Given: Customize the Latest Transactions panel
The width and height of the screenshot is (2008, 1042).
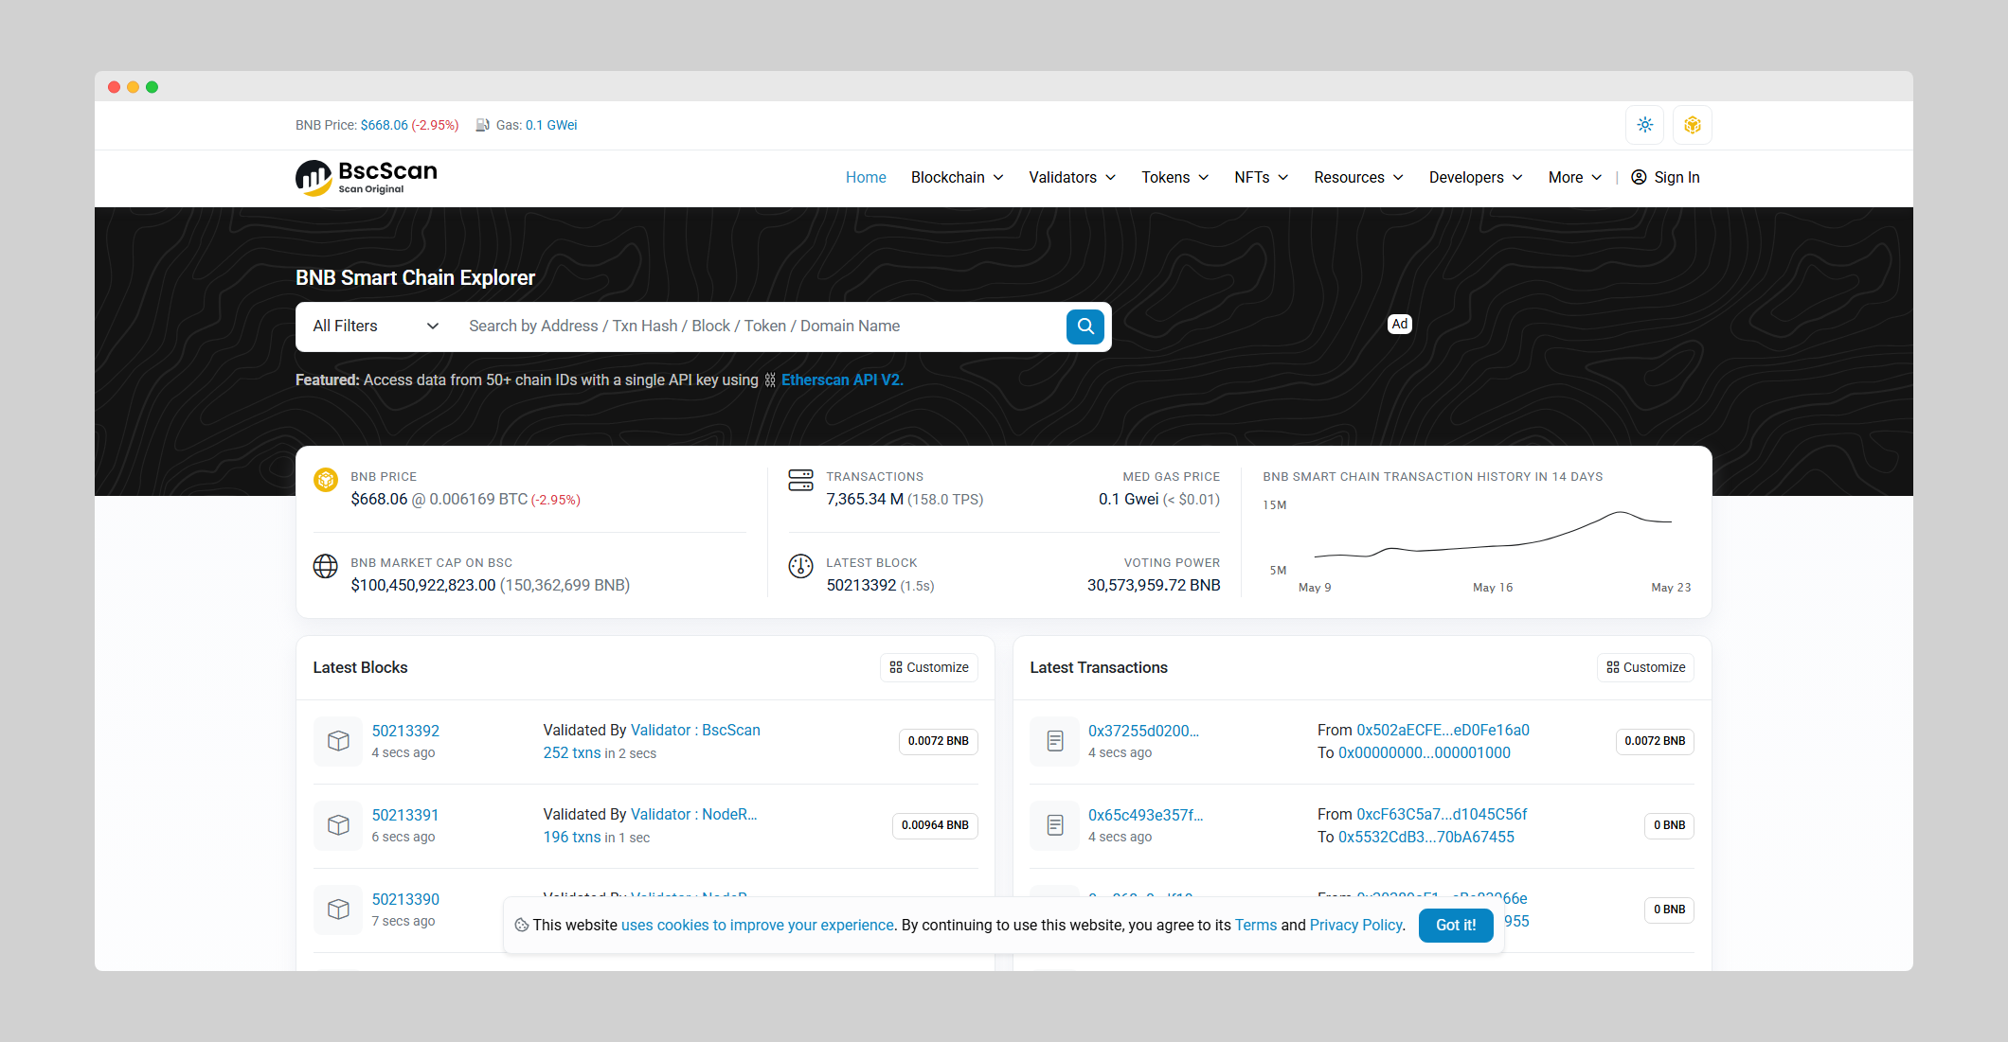Looking at the screenshot, I should (1646, 667).
